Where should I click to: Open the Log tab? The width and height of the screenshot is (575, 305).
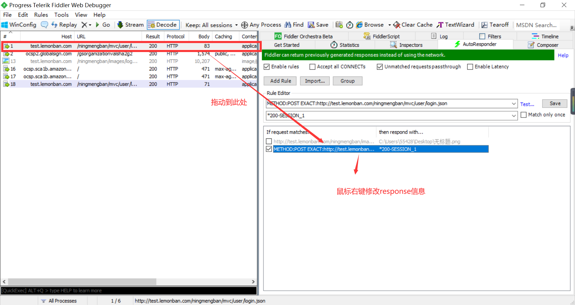(x=439, y=36)
